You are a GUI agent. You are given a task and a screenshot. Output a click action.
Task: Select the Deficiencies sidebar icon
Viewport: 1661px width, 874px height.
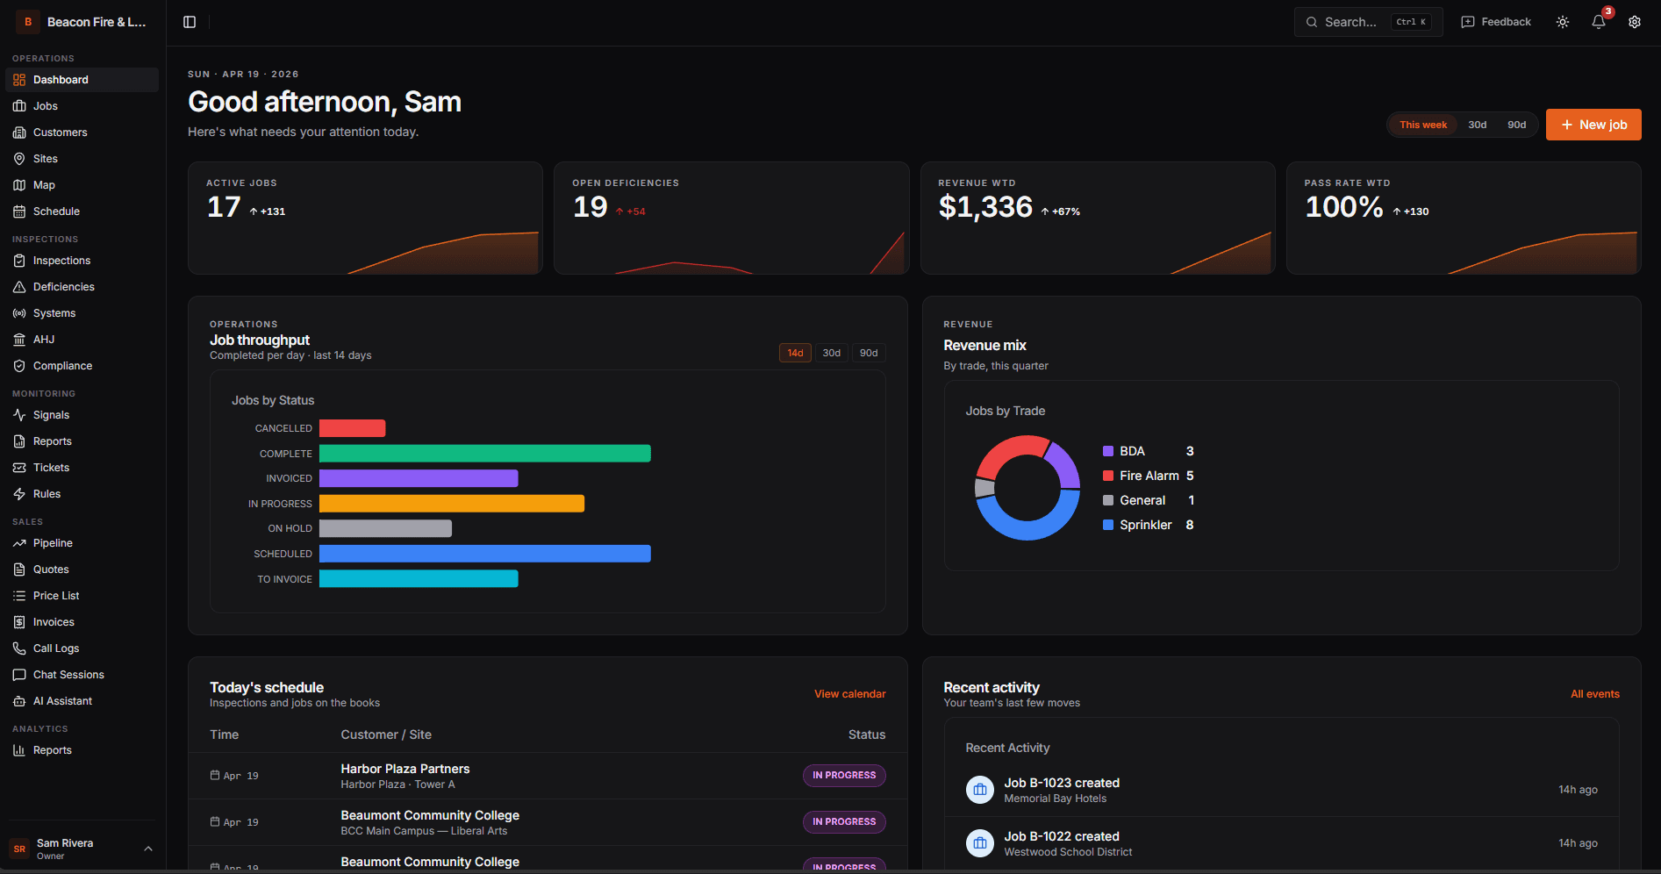coord(20,286)
